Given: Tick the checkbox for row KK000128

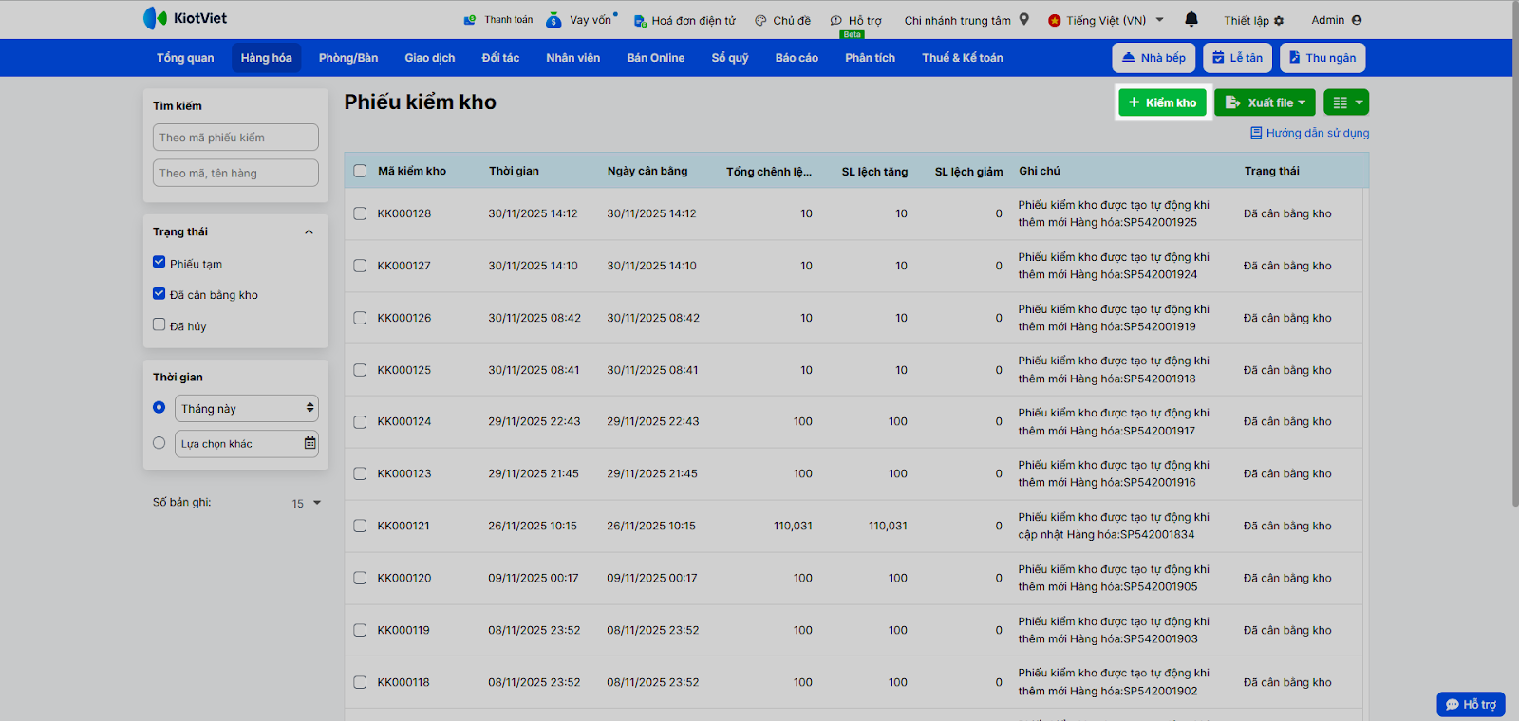Looking at the screenshot, I should [360, 213].
